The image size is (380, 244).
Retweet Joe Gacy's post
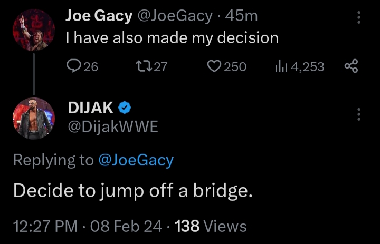(142, 66)
